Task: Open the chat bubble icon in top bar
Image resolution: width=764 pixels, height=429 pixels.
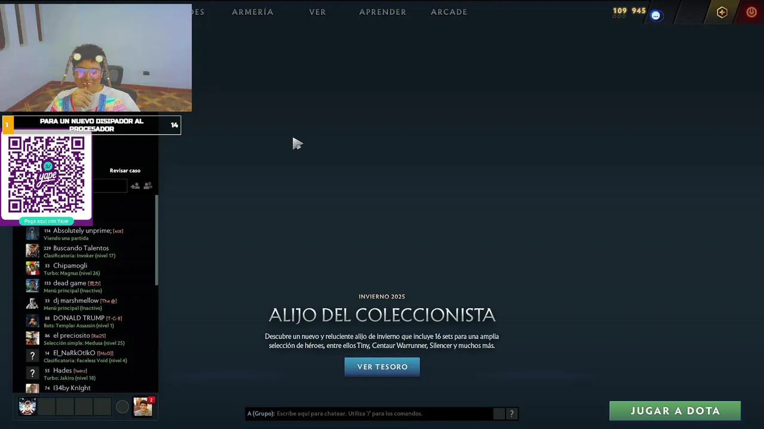Action: pos(655,15)
